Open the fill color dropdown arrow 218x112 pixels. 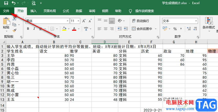69,29
